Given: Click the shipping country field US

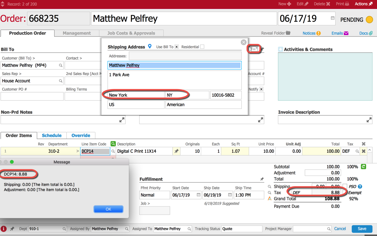Looking at the screenshot, I should 136,105.
